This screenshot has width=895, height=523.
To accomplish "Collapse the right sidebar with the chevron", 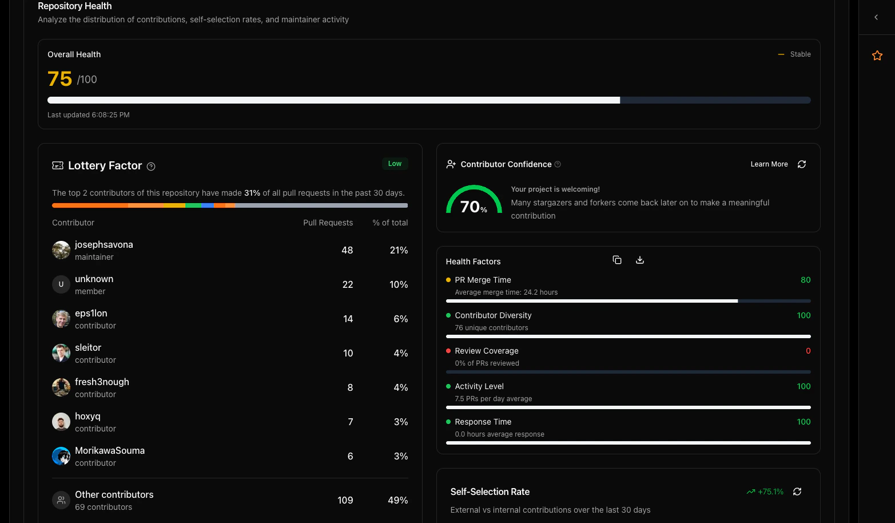I will [x=876, y=17].
